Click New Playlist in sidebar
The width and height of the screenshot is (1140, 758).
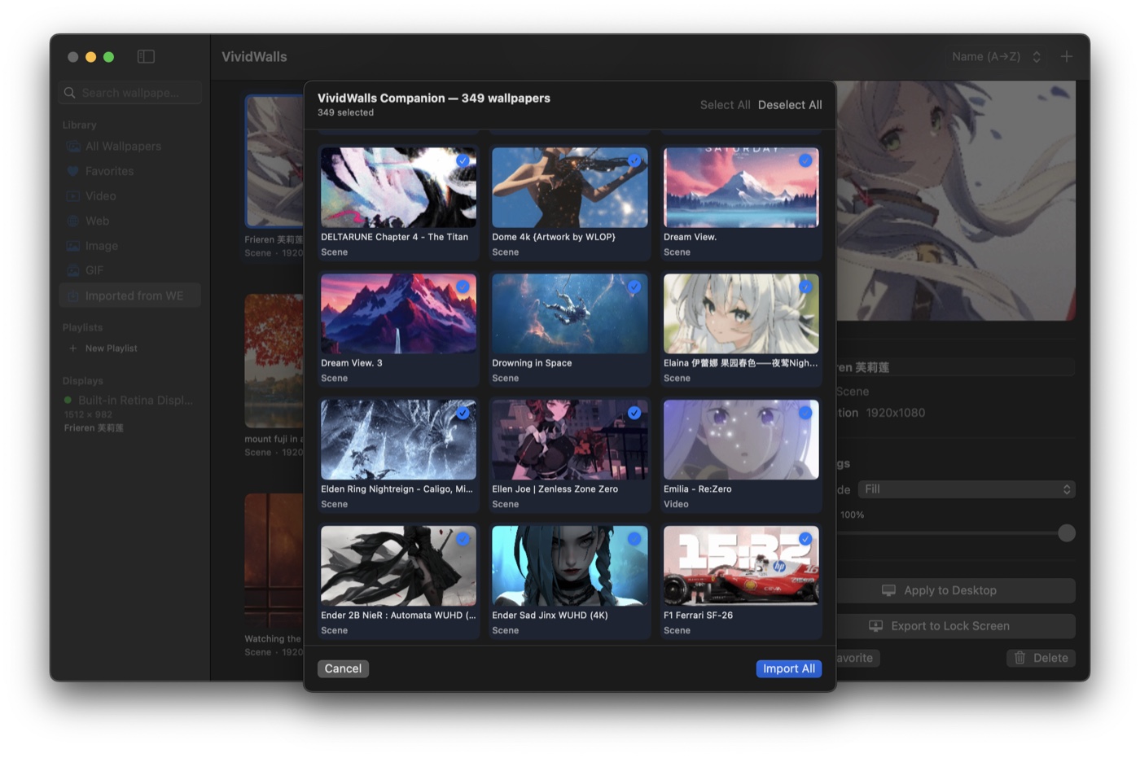(111, 348)
